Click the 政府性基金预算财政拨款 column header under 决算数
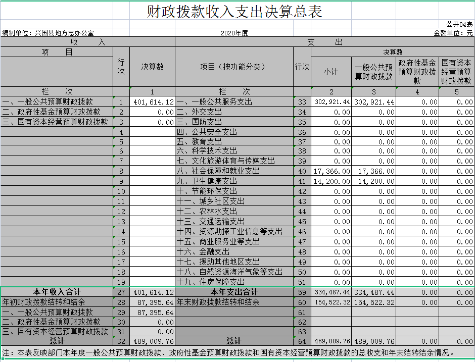The width and height of the screenshot is (475, 362). pyautogui.click(x=417, y=72)
